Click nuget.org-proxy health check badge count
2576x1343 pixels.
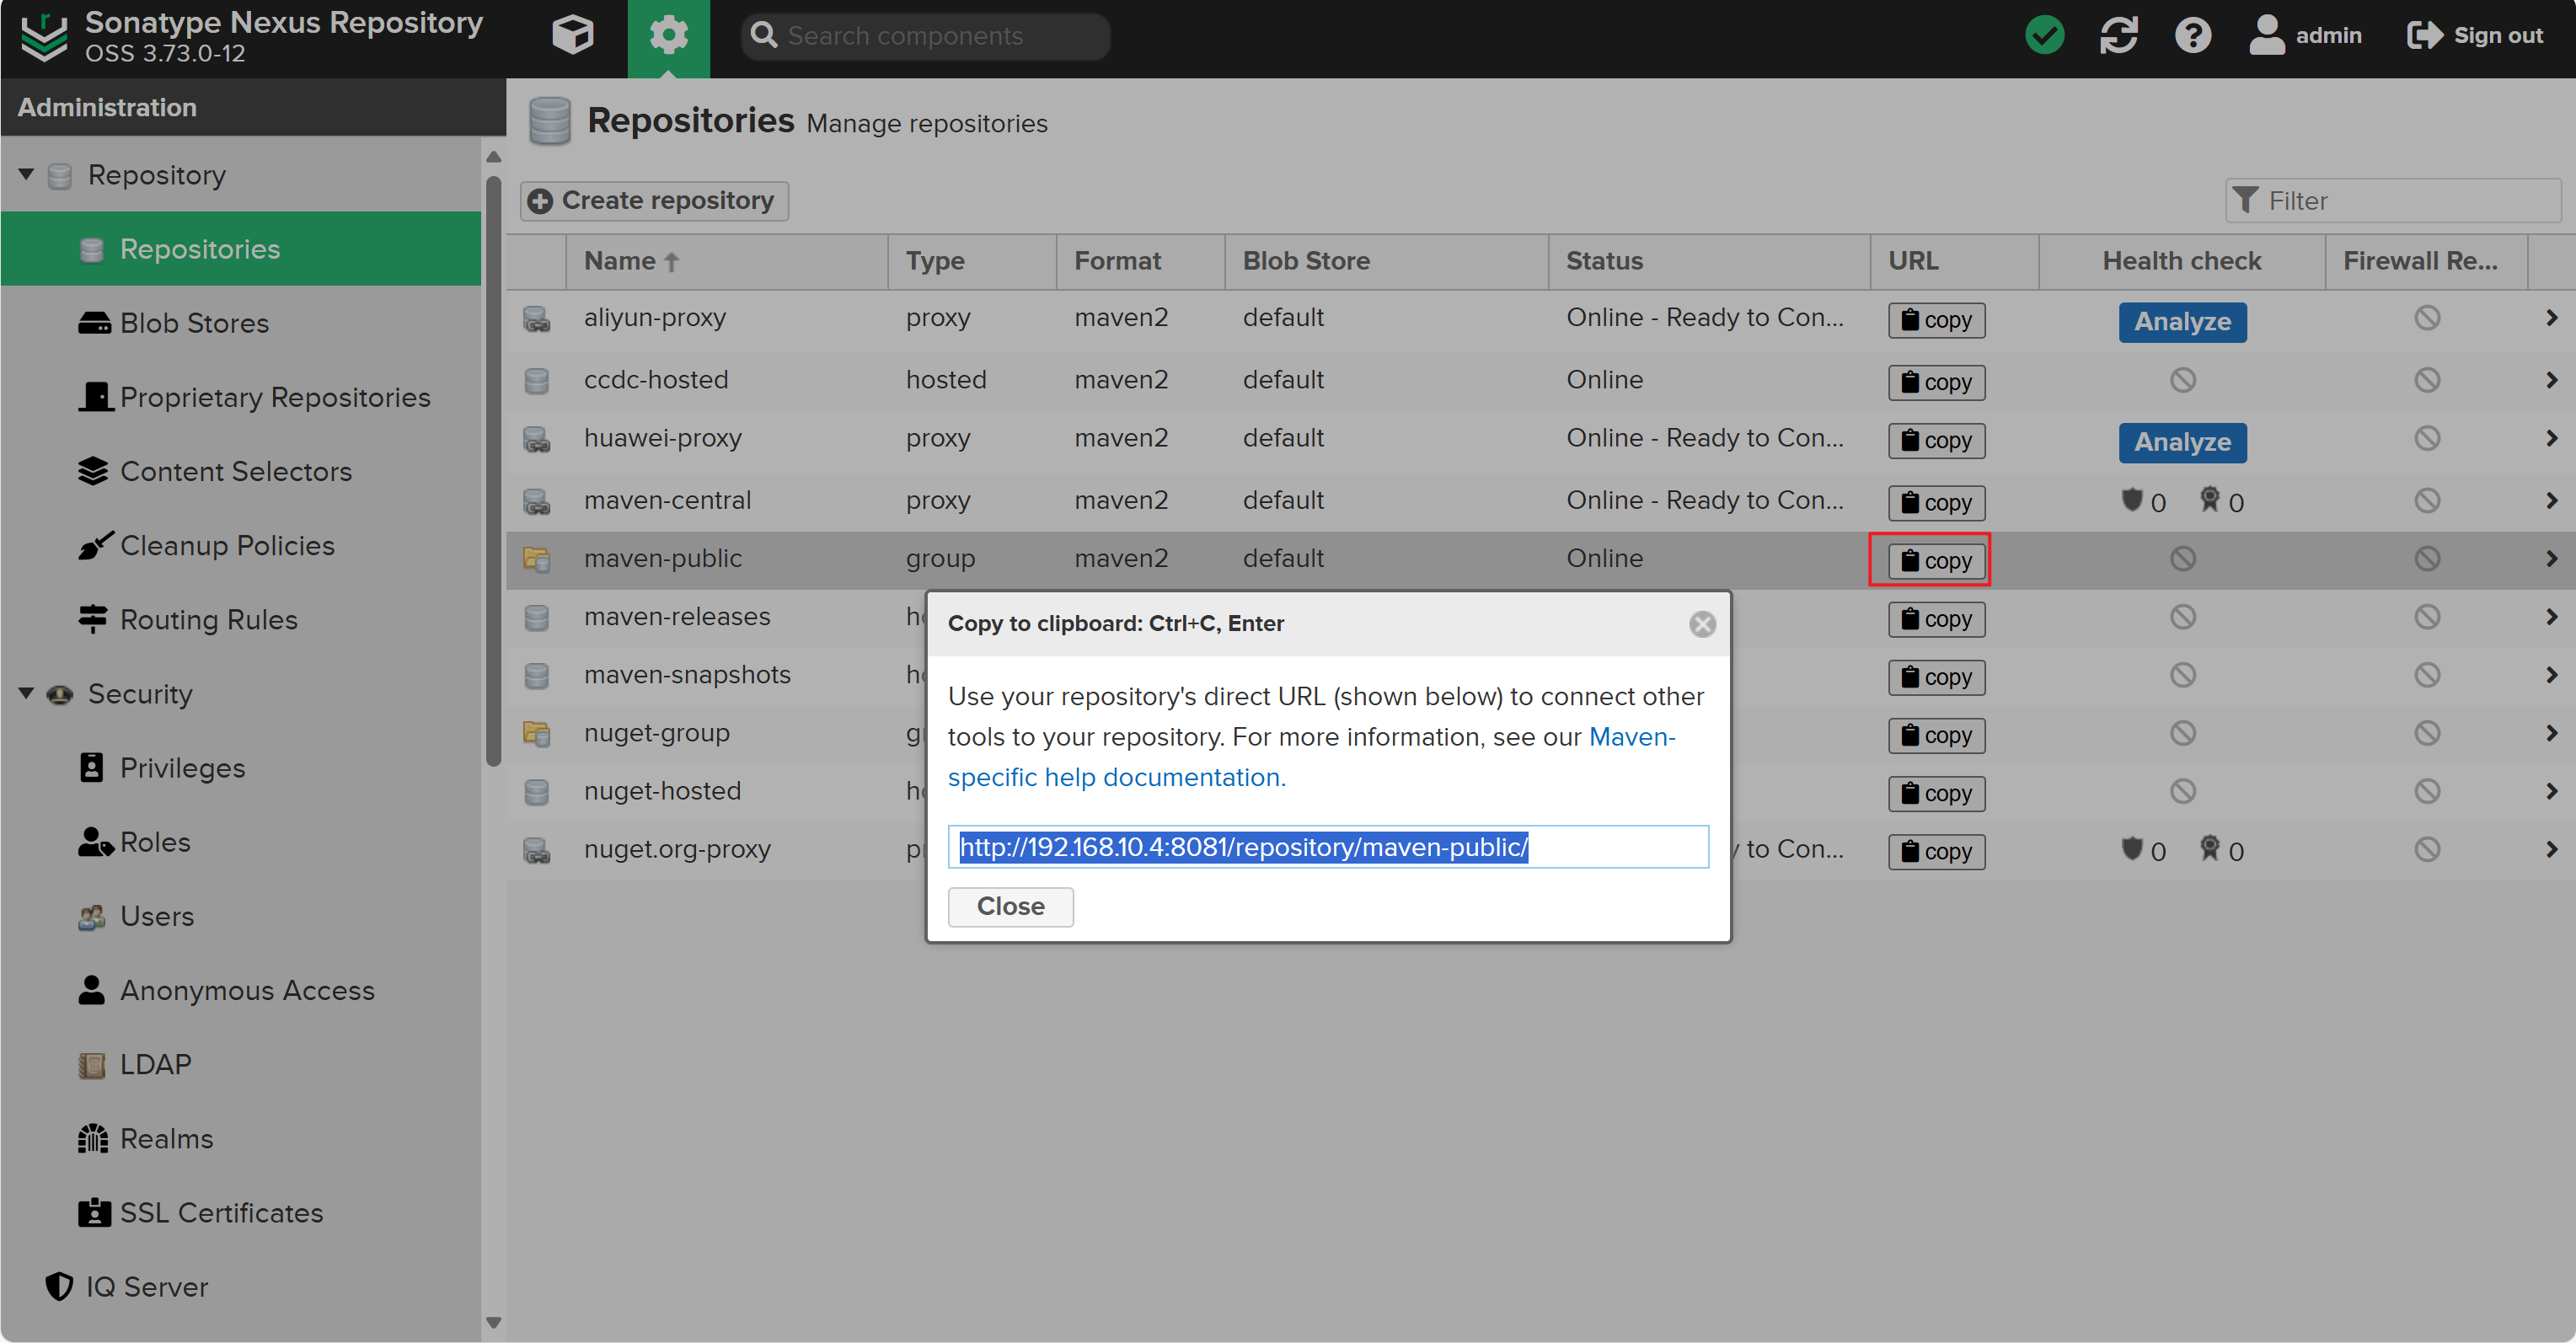click(2222, 850)
